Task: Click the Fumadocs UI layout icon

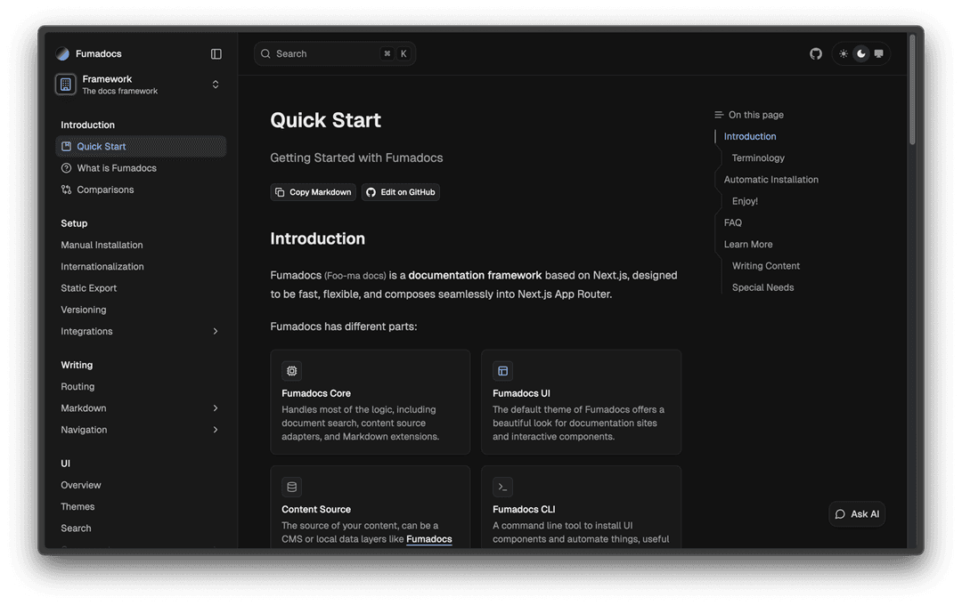Action: point(502,371)
